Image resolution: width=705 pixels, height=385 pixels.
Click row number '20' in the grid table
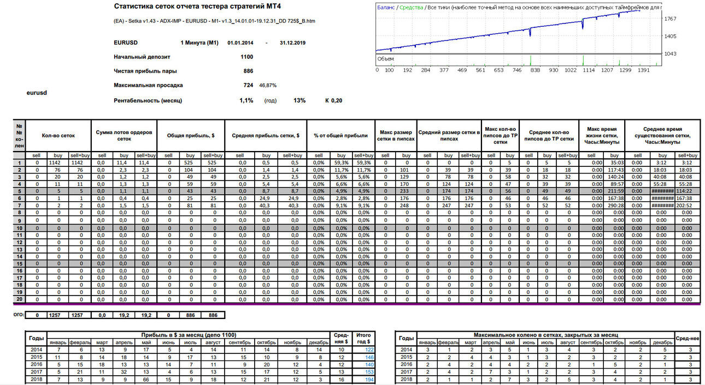click(x=20, y=299)
